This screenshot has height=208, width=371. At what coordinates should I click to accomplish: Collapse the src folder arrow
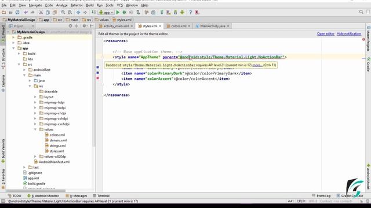tap(19, 64)
